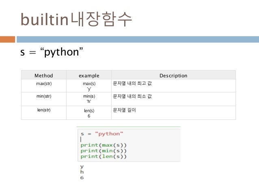This screenshot has height=194, width=259.
Task: Click output line "6" below code
Action: tap(82, 177)
